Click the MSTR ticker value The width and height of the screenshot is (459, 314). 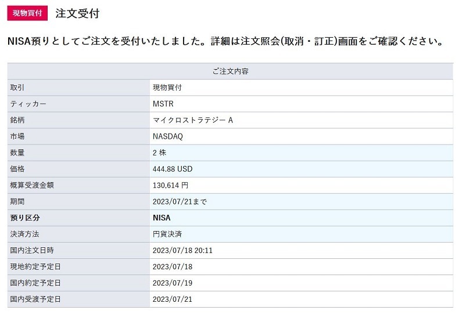click(163, 104)
